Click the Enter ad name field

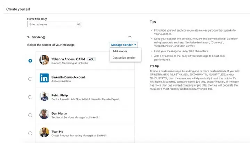[x=52, y=25]
